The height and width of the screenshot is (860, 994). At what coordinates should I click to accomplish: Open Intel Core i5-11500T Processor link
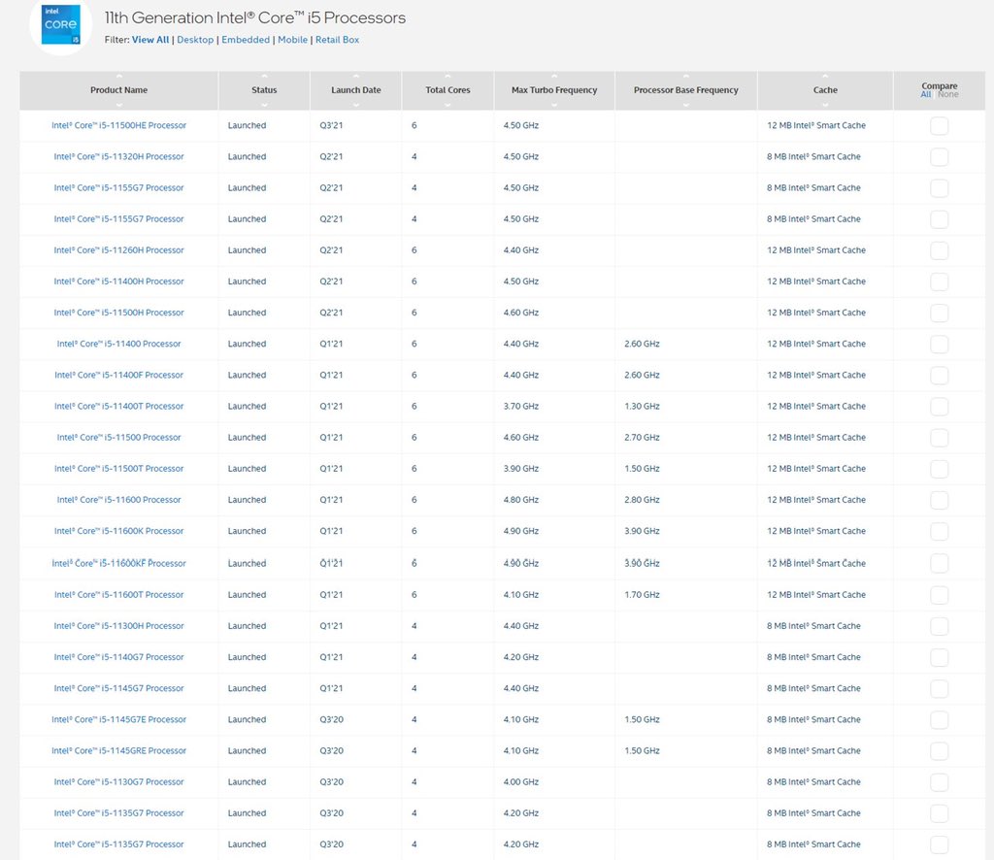point(118,469)
